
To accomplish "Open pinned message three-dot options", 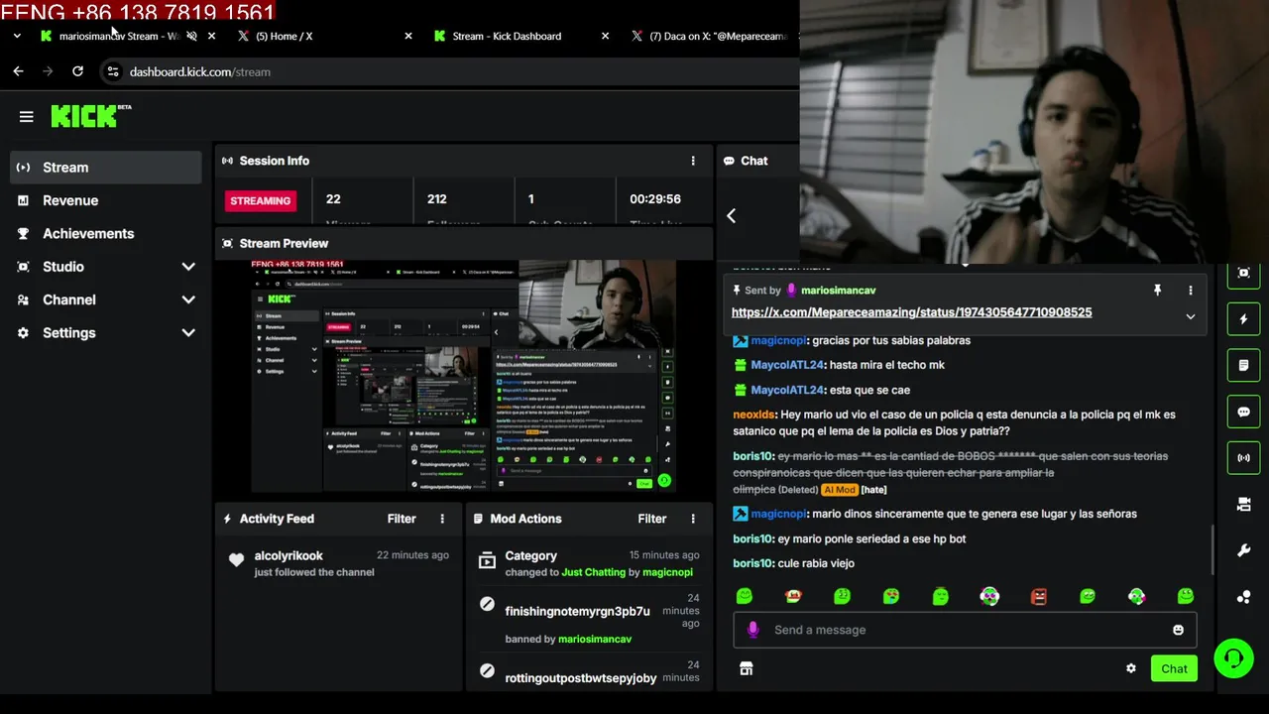I will (1191, 291).
